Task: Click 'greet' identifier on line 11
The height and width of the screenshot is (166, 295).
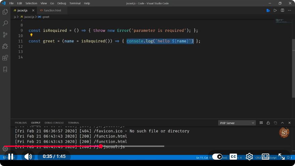Action: coord(49,41)
